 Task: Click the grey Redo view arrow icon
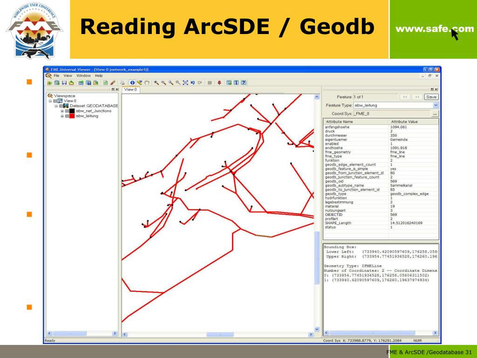coord(200,83)
